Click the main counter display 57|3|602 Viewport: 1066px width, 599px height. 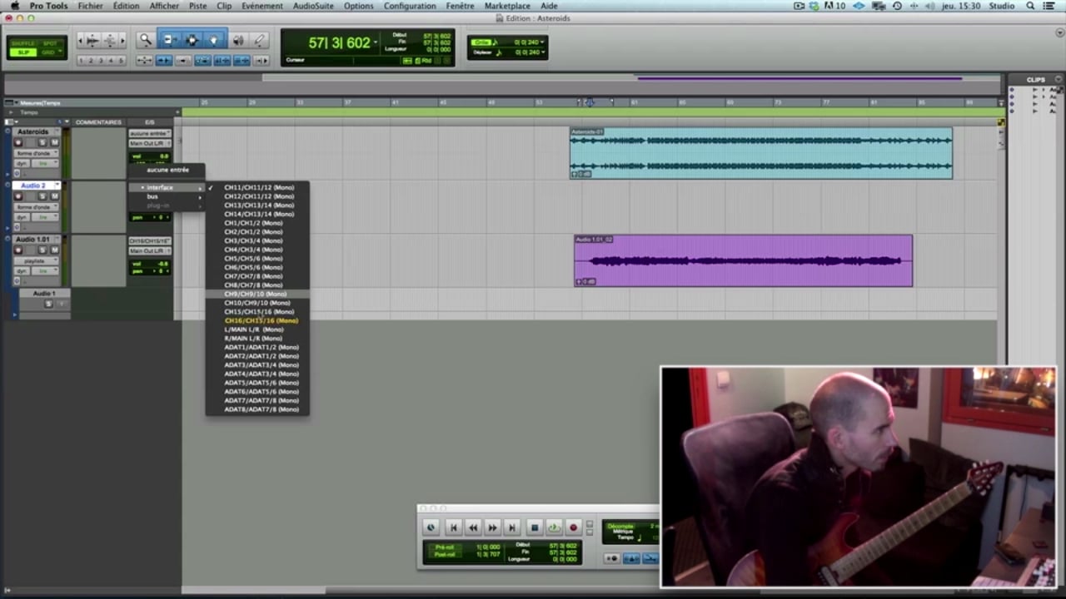[339, 42]
